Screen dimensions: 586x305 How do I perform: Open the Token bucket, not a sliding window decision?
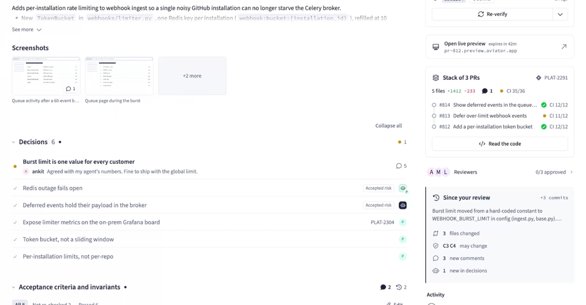(x=69, y=239)
